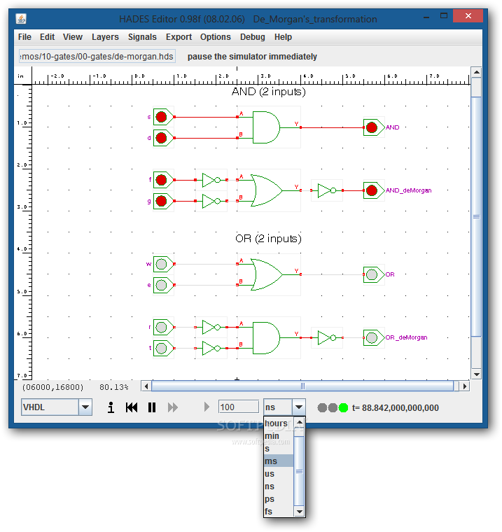Image resolution: width=502 pixels, height=532 pixels.
Task: Click the simulation time readout t= 88.842
Action: pyautogui.click(x=396, y=407)
